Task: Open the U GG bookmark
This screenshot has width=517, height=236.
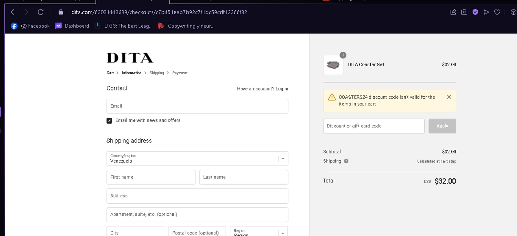Action: pos(124,26)
